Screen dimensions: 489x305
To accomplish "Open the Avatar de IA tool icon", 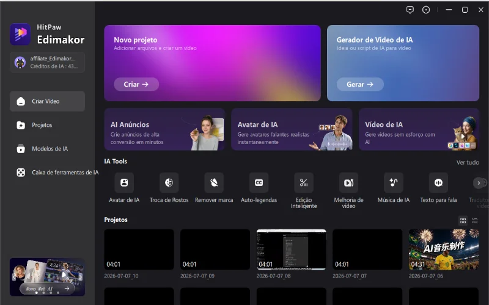I will [x=124, y=182].
